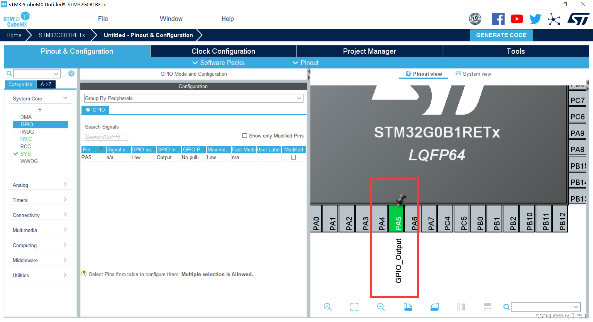Click the sort arrows above DMA
593x322 pixels.
[40, 110]
